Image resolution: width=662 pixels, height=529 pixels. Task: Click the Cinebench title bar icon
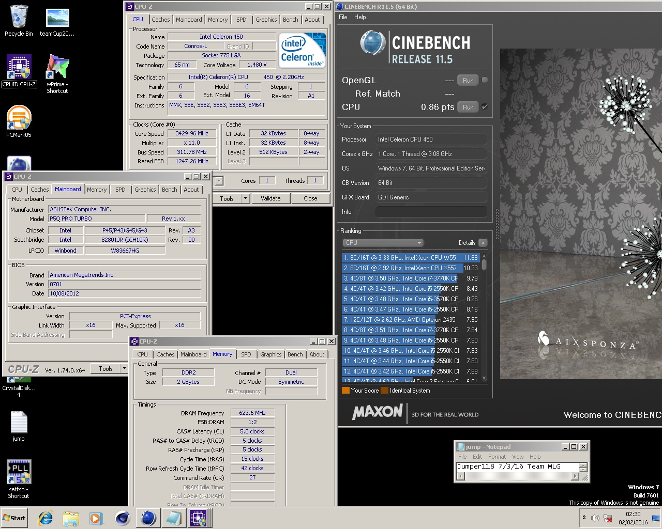(340, 7)
